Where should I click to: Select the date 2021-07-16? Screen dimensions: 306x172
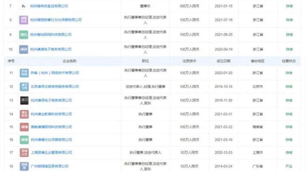click(x=224, y=20)
